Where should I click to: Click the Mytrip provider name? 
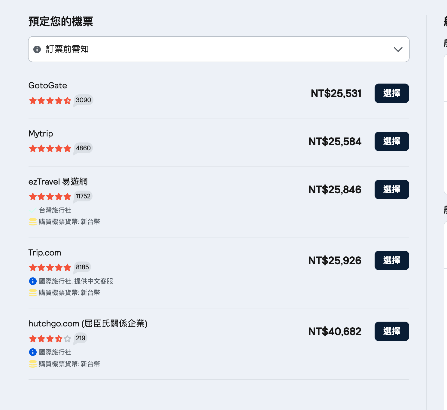click(x=41, y=134)
